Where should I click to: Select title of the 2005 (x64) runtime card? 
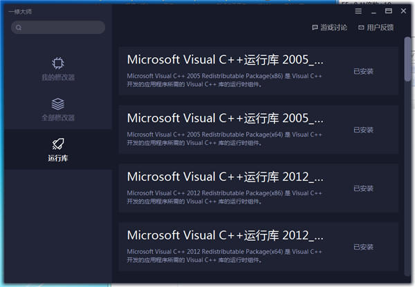tap(225, 118)
